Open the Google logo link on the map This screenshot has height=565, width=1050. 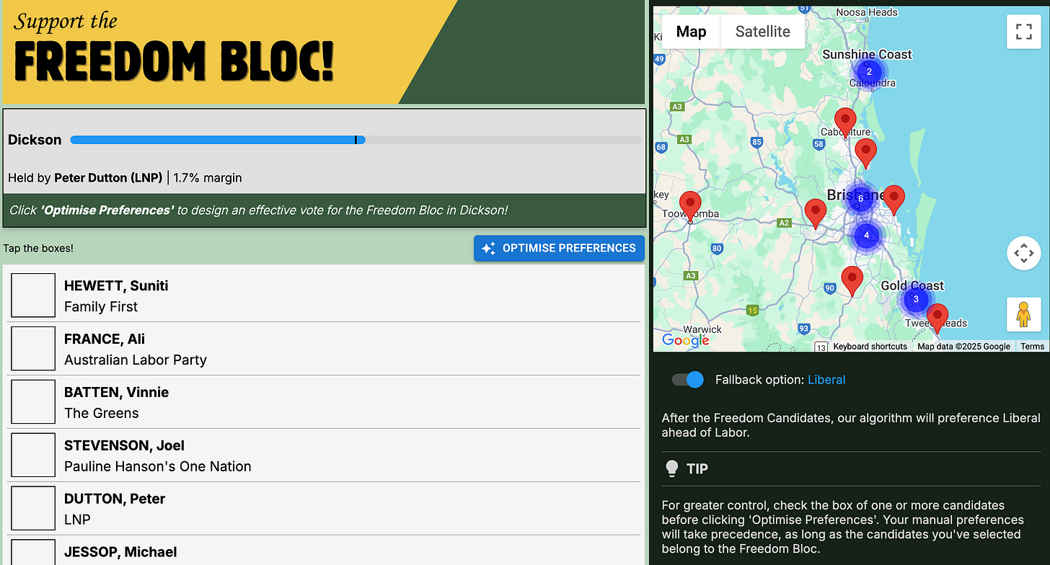click(685, 340)
